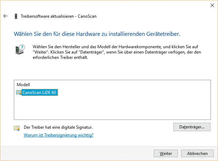Open 'Warum ist Treibersignierung wichtig?' link
This screenshot has height=161, width=218.
(x=59, y=135)
